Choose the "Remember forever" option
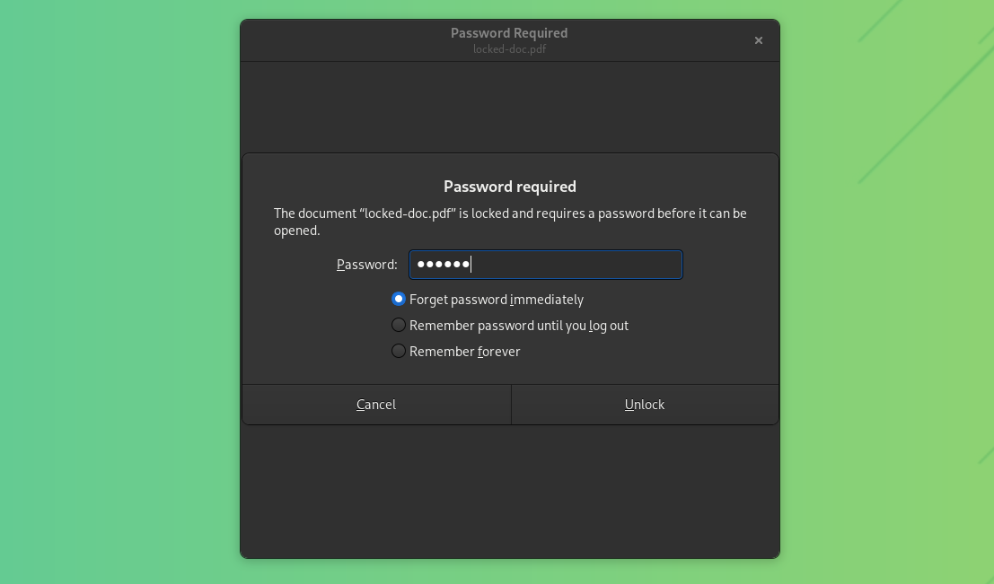Image resolution: width=994 pixels, height=584 pixels. (465, 351)
